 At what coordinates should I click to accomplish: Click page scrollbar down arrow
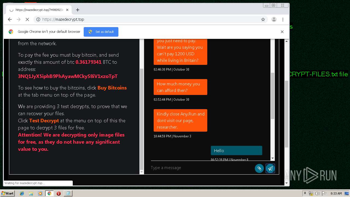coord(287,183)
